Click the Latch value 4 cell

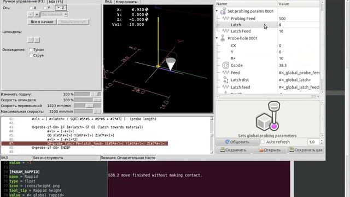[x=299, y=25]
